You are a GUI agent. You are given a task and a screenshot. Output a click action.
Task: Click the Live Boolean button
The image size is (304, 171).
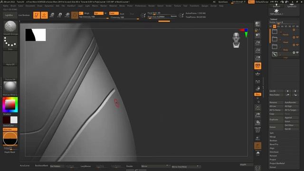[x=24, y=15]
